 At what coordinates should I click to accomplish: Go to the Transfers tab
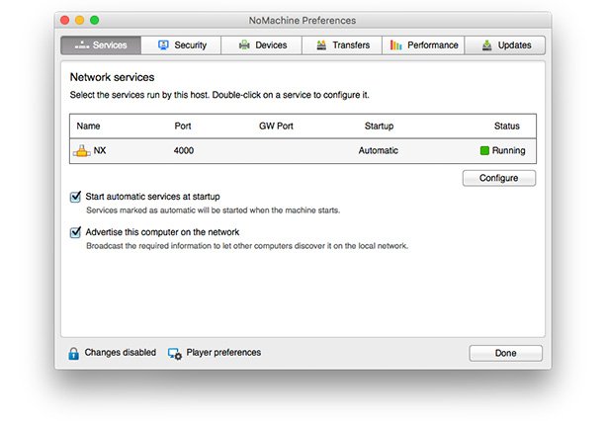tap(342, 45)
